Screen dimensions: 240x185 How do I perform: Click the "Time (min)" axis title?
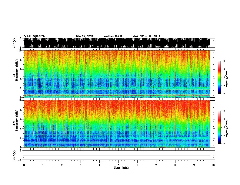(121, 168)
